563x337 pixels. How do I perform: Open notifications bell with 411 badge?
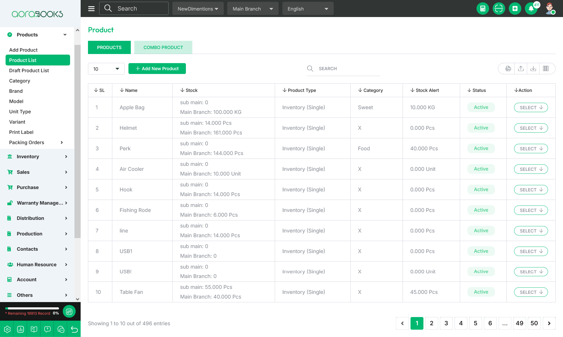click(x=531, y=9)
